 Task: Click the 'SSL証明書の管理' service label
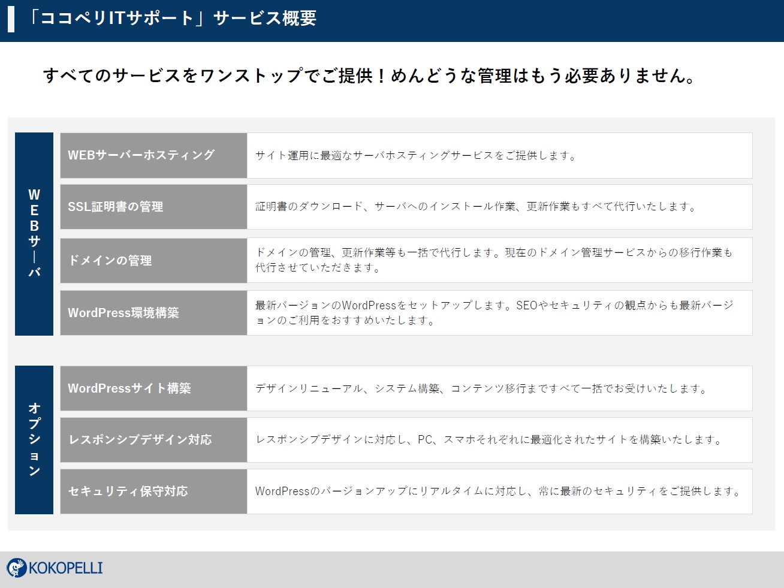[116, 207]
